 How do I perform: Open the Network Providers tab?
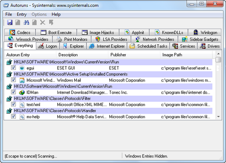154,39
